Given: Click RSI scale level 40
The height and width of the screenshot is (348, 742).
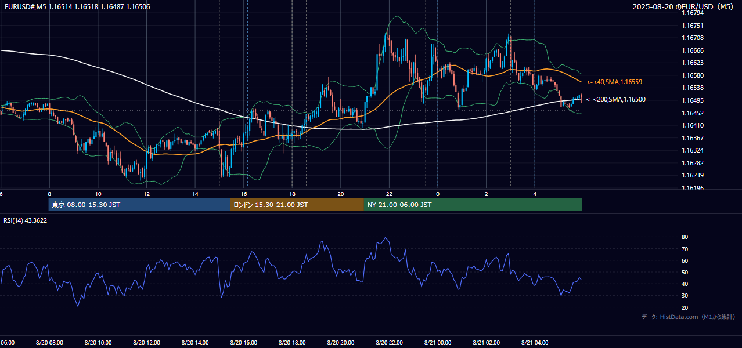Looking at the screenshot, I should [685, 284].
